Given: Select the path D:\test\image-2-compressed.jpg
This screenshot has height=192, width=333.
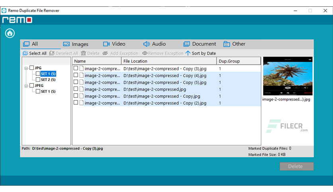Looking at the screenshot, I should click(155, 89).
